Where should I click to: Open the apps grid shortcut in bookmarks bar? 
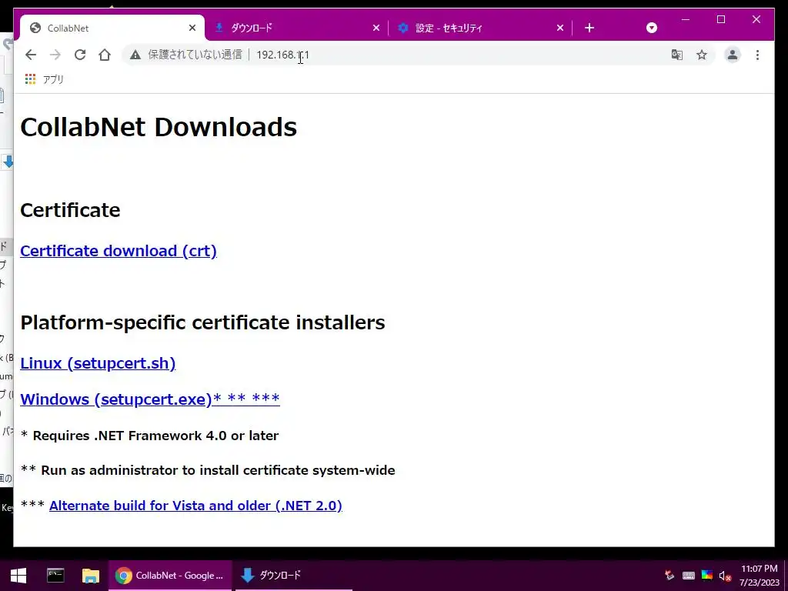[30, 79]
